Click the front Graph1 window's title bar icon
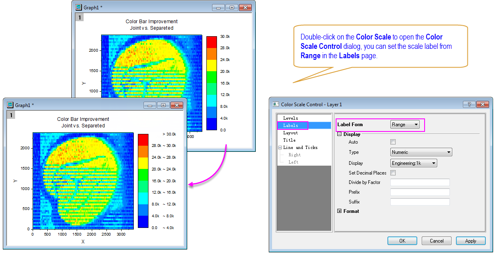Viewport: 498px width, 256px height. click(10, 105)
